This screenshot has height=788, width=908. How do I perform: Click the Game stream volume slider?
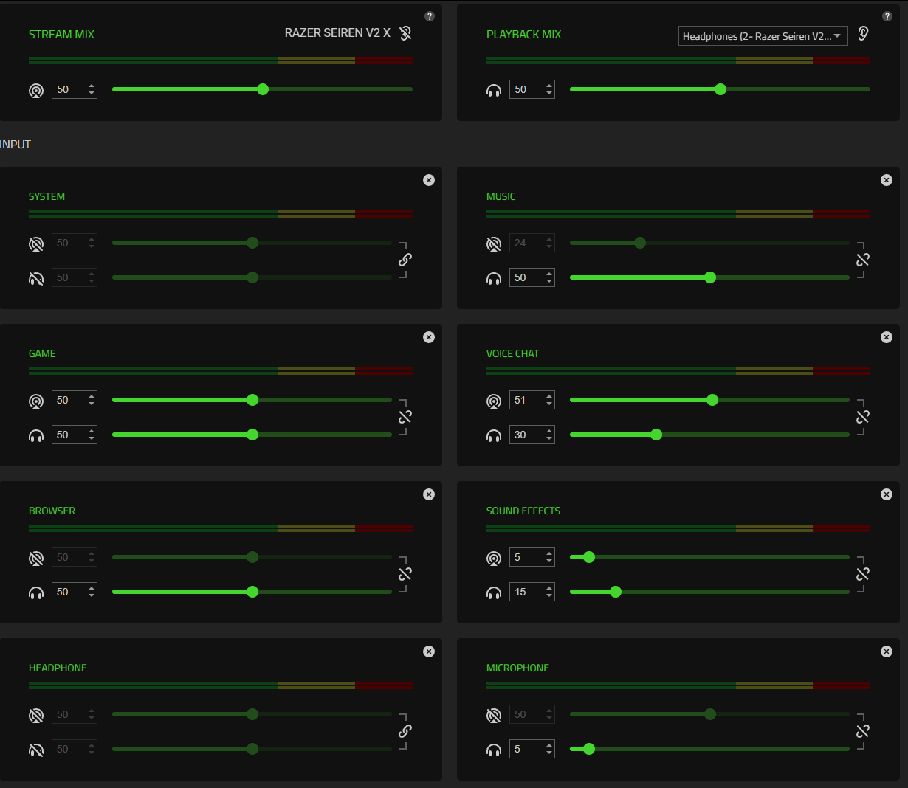252,400
